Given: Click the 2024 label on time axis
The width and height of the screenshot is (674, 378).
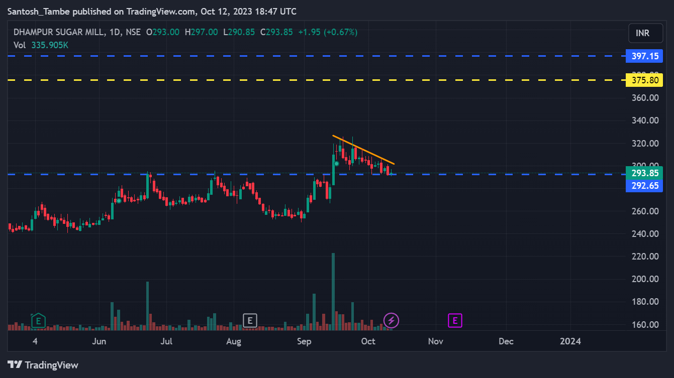Looking at the screenshot, I should pyautogui.click(x=570, y=341).
